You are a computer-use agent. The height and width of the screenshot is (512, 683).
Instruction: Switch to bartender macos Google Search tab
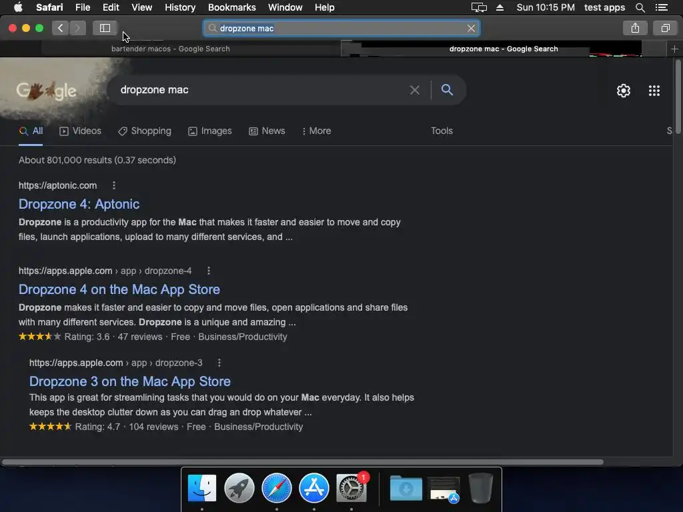click(170, 49)
